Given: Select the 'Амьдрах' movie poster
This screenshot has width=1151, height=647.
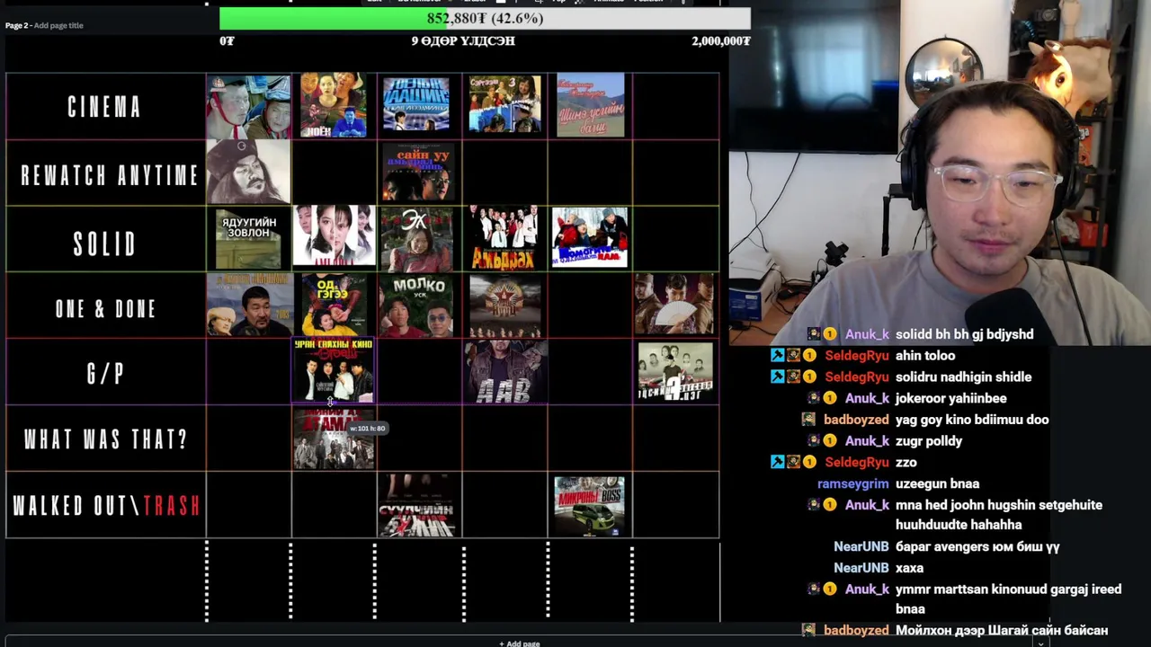Looking at the screenshot, I should (x=504, y=238).
